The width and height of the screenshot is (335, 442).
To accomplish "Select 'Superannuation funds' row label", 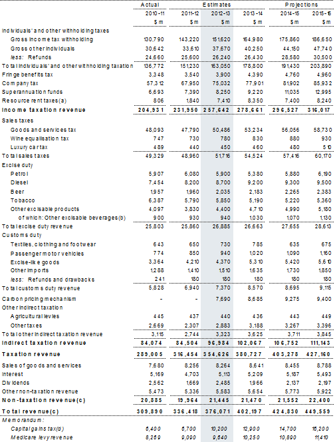I will [32, 92].
